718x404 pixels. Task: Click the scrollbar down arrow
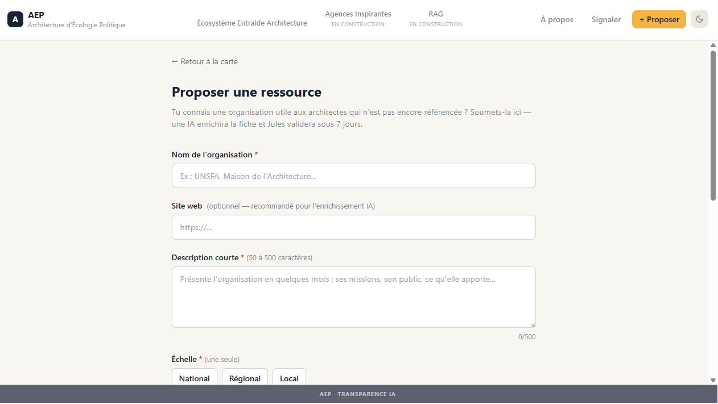coord(713,380)
